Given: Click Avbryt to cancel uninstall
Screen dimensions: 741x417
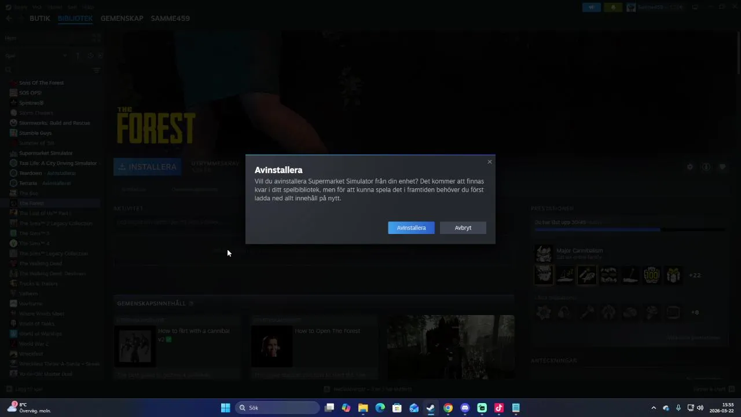Looking at the screenshot, I should point(463,228).
